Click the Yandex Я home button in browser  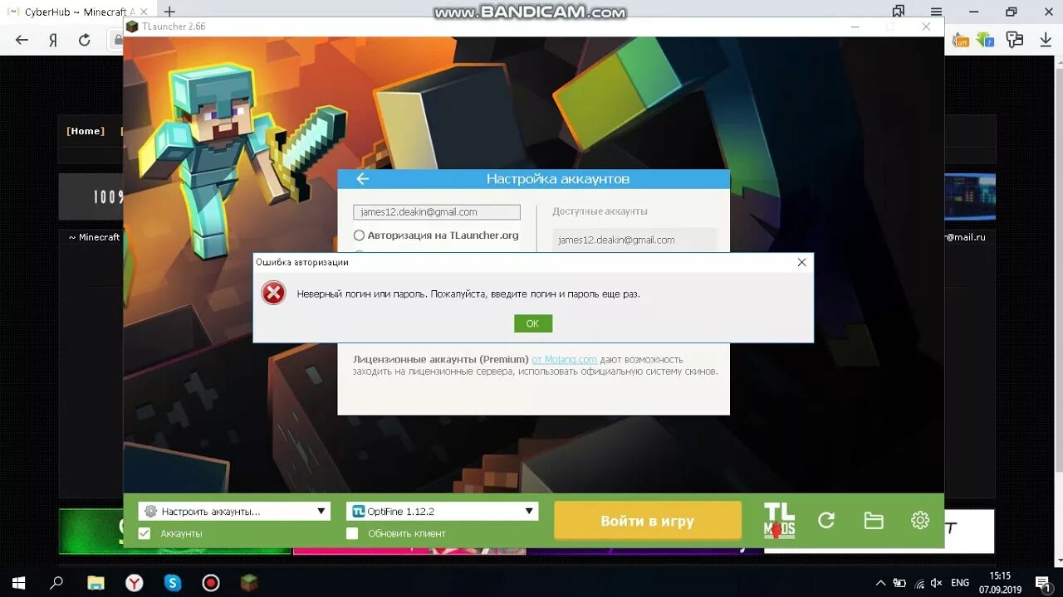point(53,40)
